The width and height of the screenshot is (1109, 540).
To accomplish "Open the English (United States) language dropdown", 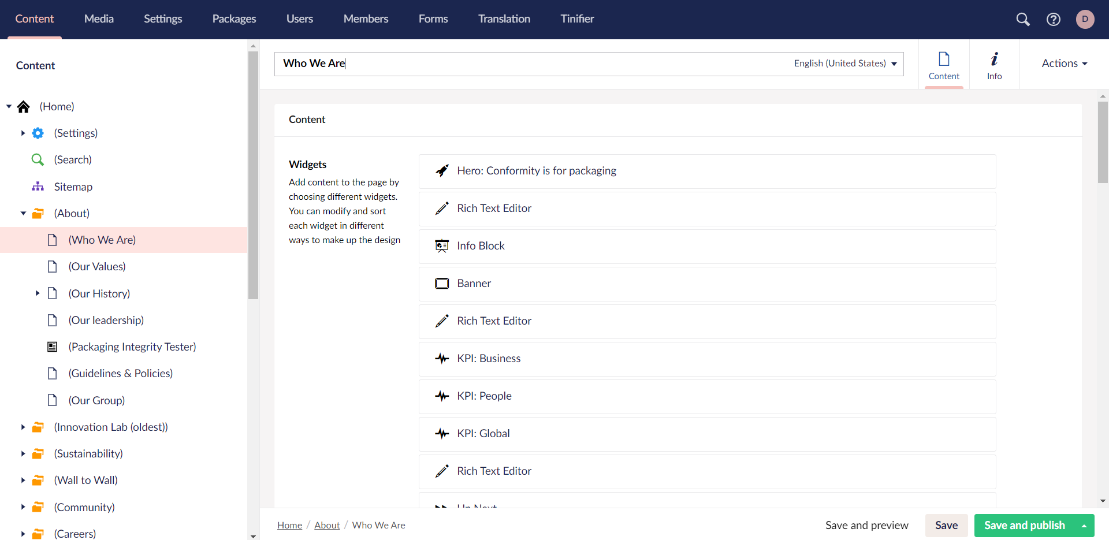I will click(x=846, y=64).
